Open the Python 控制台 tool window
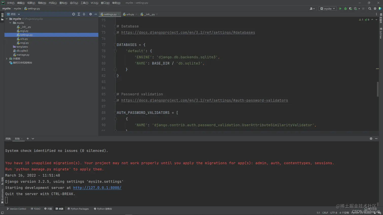 (103, 209)
